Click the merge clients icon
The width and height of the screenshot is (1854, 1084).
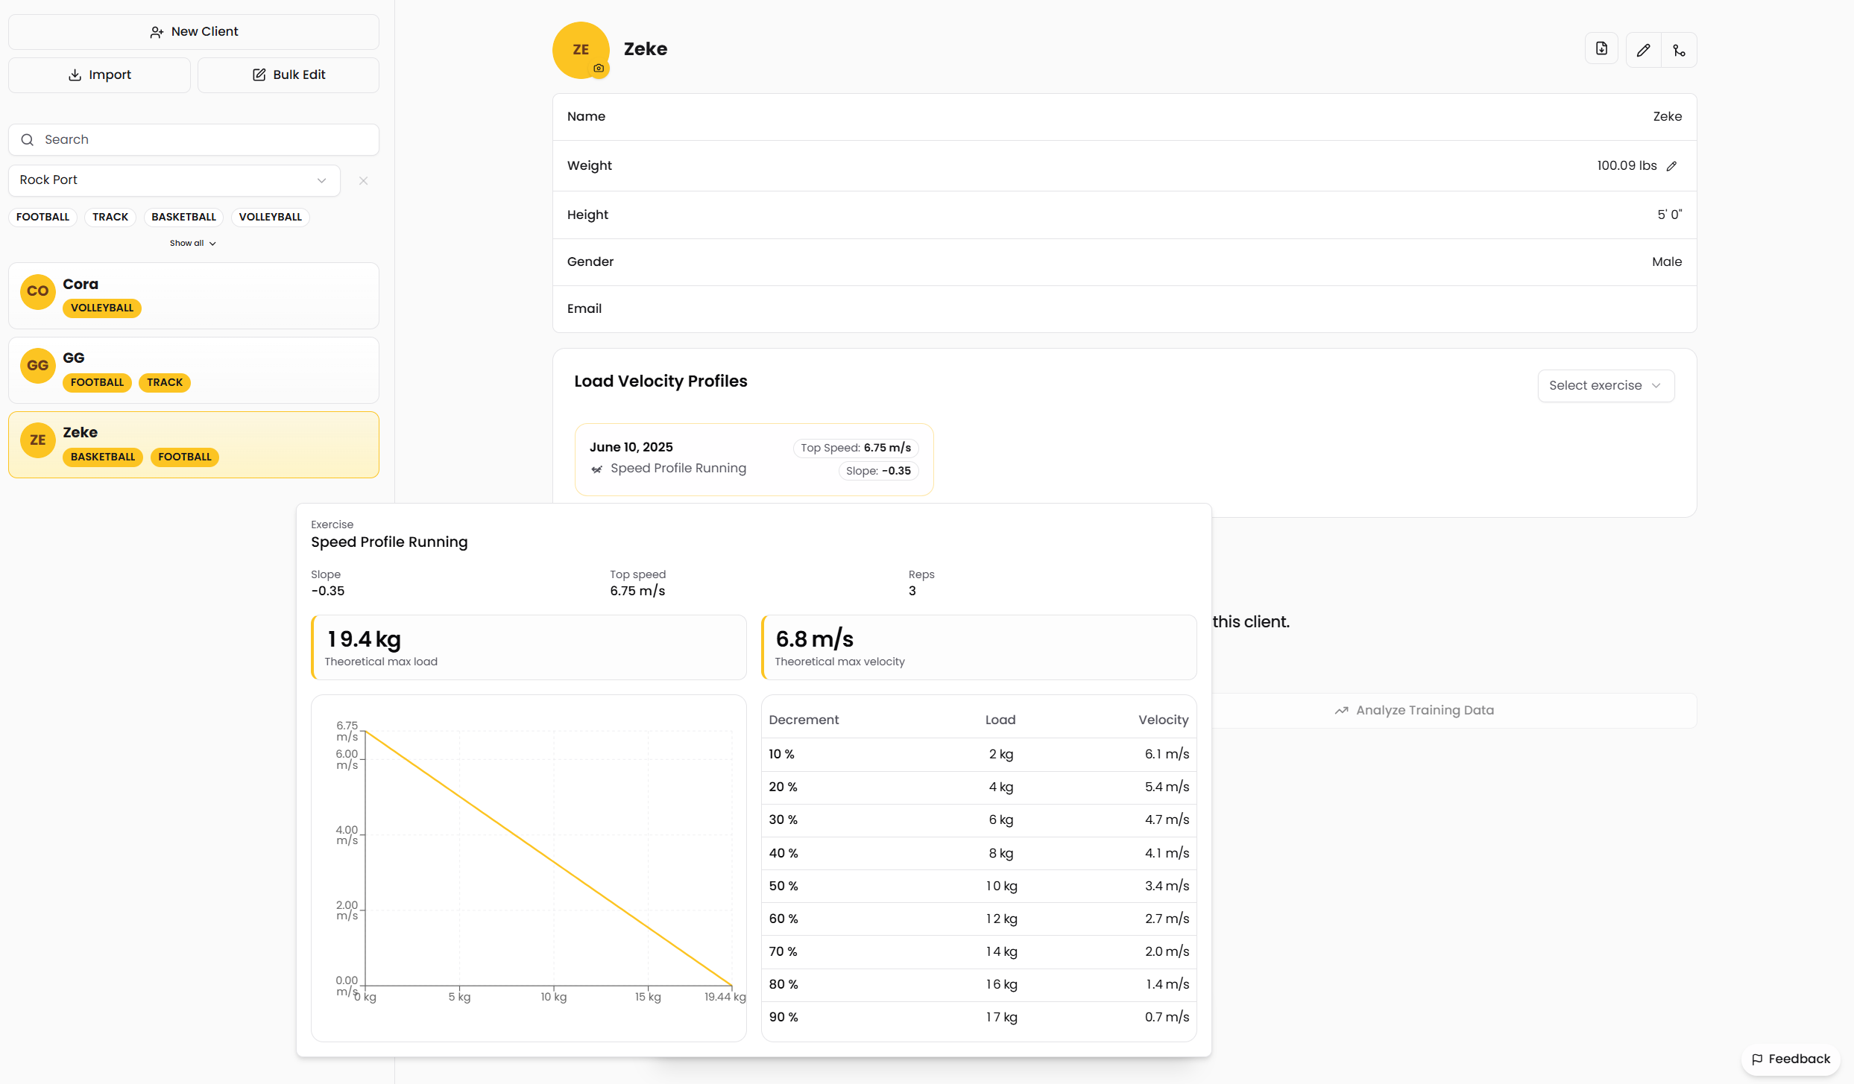pos(1679,50)
